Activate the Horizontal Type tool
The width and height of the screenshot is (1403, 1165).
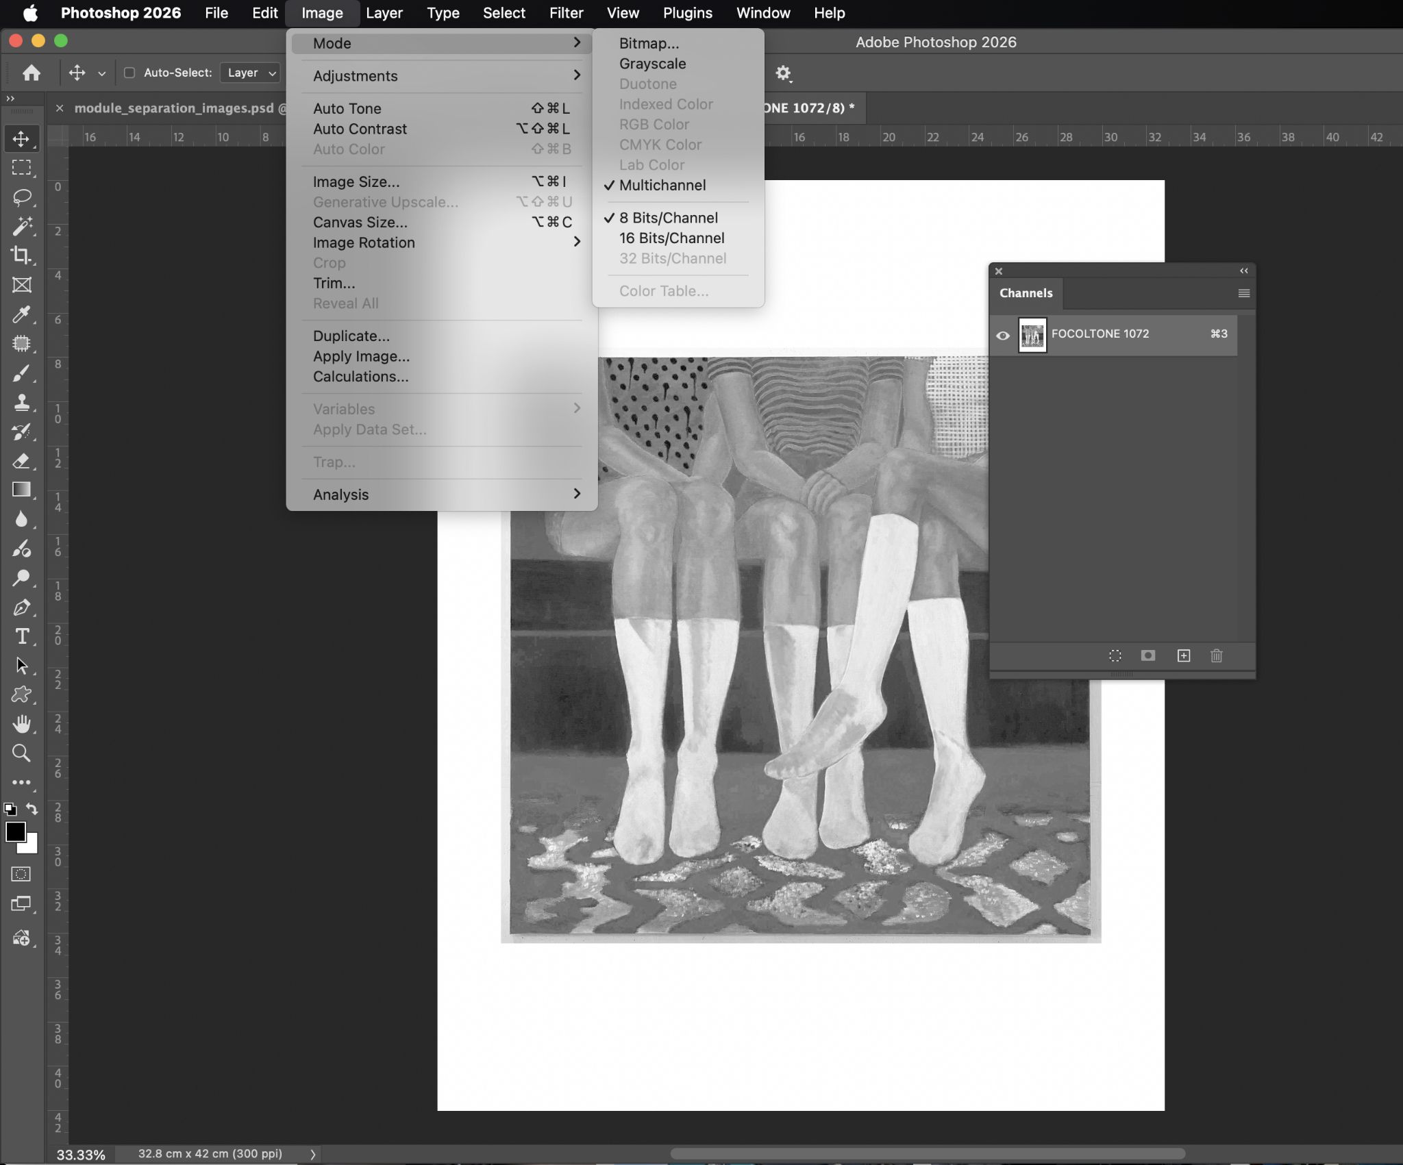click(x=22, y=637)
